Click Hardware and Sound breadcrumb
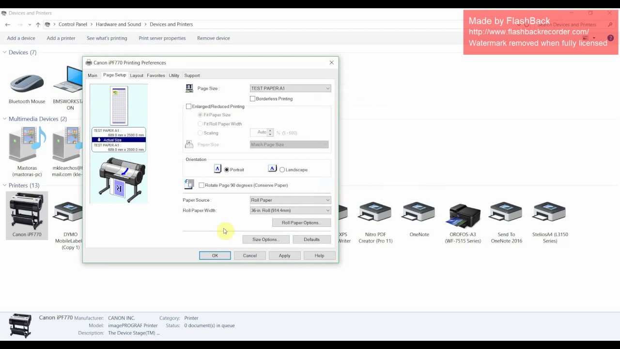Image resolution: width=620 pixels, height=349 pixels. pos(118,24)
